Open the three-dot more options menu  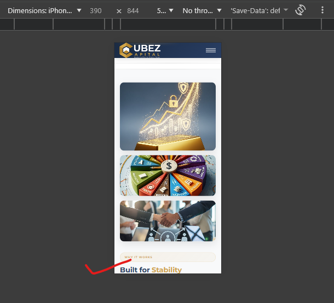click(323, 10)
